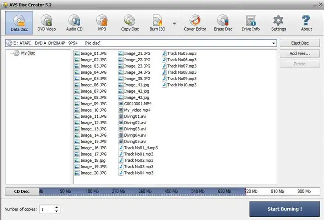Click the music note icon of Track No07.mp3
Image resolution: width=324 pixels, height=220 pixels.
tap(164, 66)
